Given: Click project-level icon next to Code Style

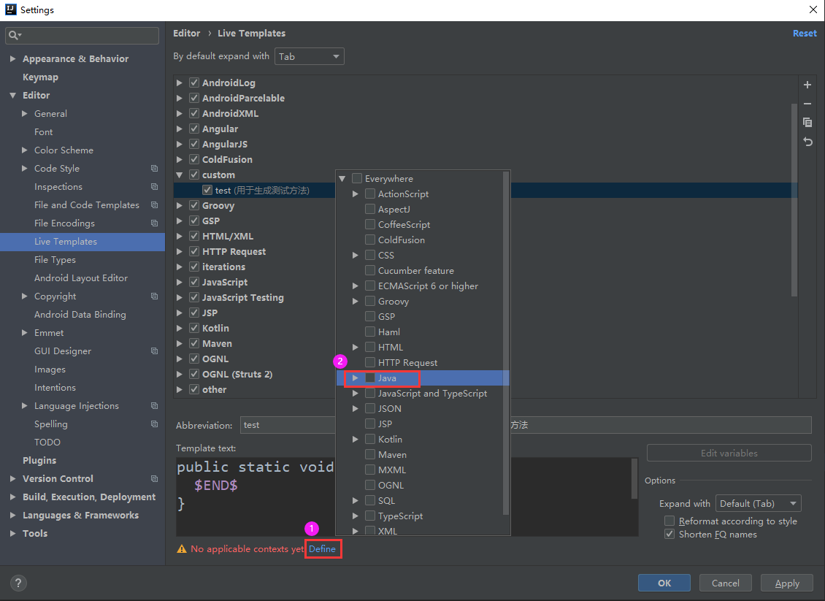Looking at the screenshot, I should [x=154, y=169].
